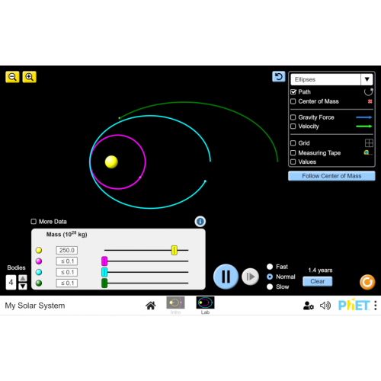The image size is (381, 381).
Task: Click the zoom in magnifier icon
Action: pyautogui.click(x=30, y=77)
